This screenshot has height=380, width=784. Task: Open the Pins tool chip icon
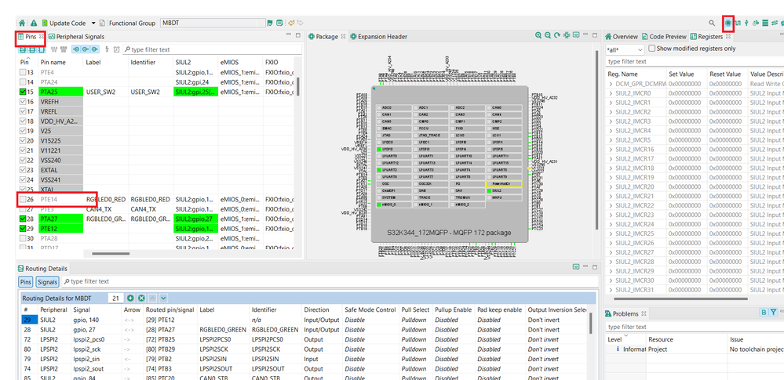(x=728, y=23)
